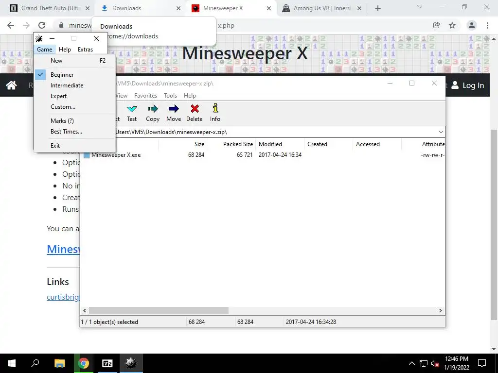Open Chrome tab search chevron
This screenshot has height=373, width=498.
click(420, 7)
